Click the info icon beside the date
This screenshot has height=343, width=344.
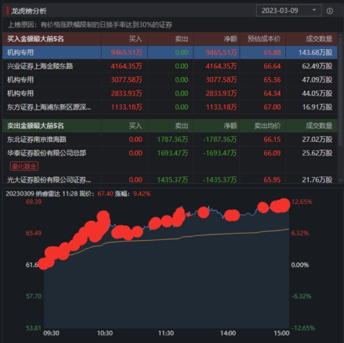(x=330, y=10)
